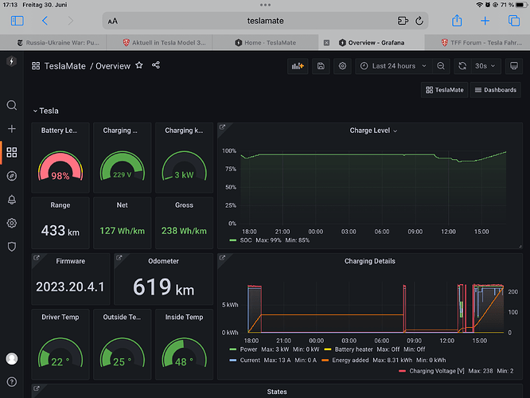Switch to Home · TeslaMate browser tab
The height and width of the screenshot is (398, 530).
[x=265, y=43]
